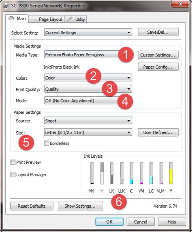The image size is (192, 232).
Task: Open the Page Layout tab
Action: tap(46, 19)
